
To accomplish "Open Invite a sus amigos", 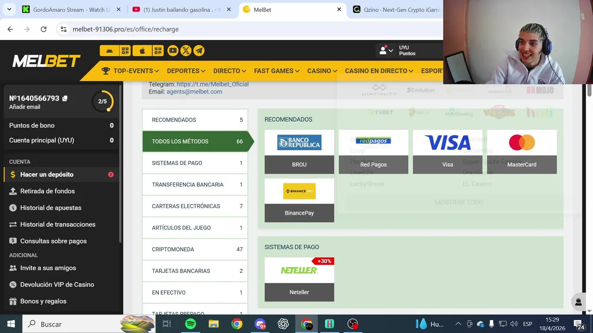I will tap(60, 268).
